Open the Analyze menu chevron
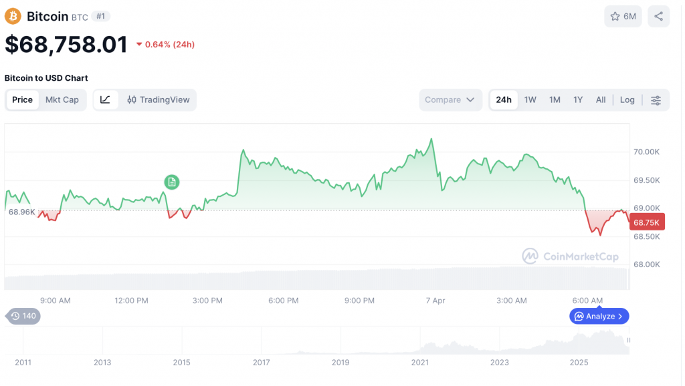 (x=620, y=316)
